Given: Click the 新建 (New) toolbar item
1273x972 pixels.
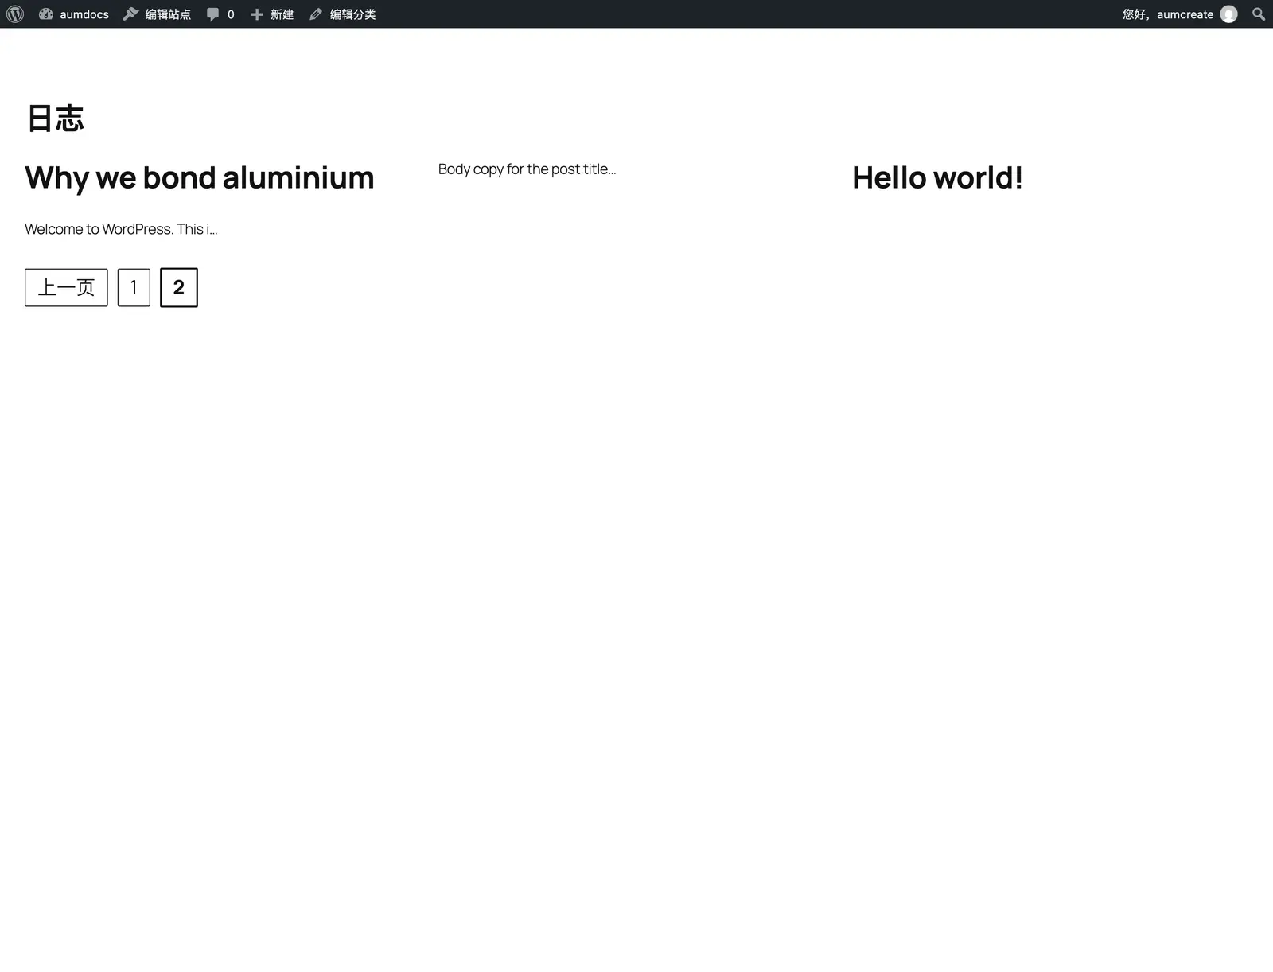Looking at the screenshot, I should [272, 14].
